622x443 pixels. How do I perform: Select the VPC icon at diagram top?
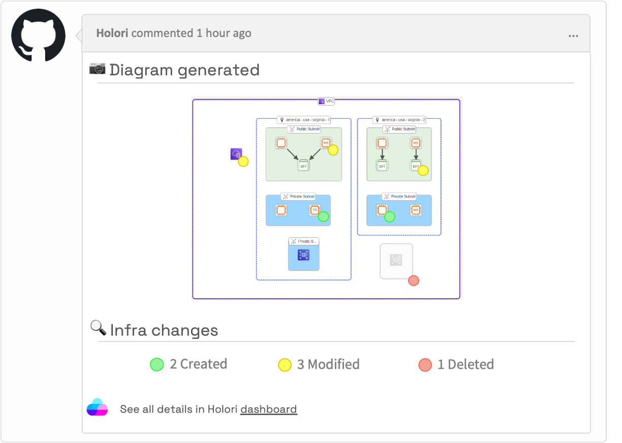pos(325,101)
